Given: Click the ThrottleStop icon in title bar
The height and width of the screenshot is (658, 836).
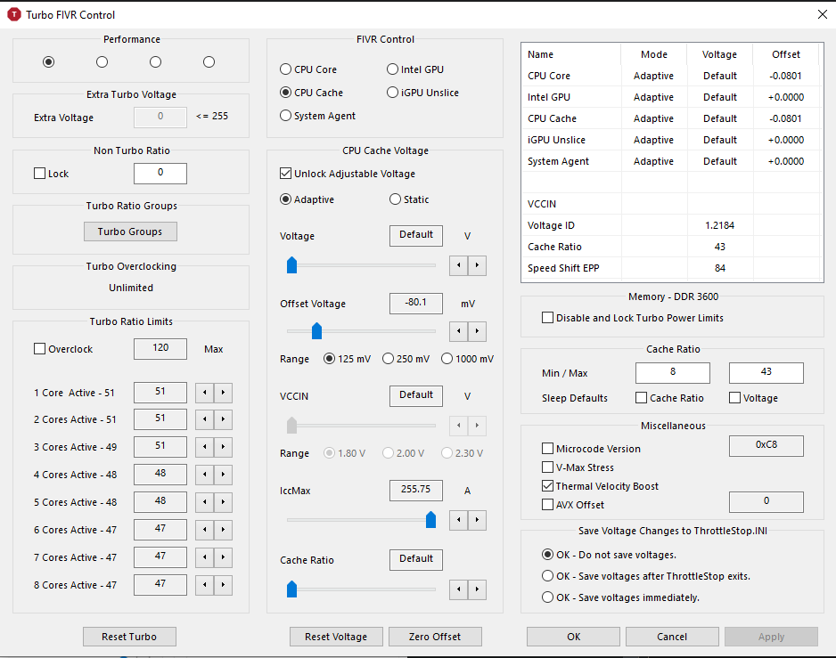Looking at the screenshot, I should (x=14, y=14).
